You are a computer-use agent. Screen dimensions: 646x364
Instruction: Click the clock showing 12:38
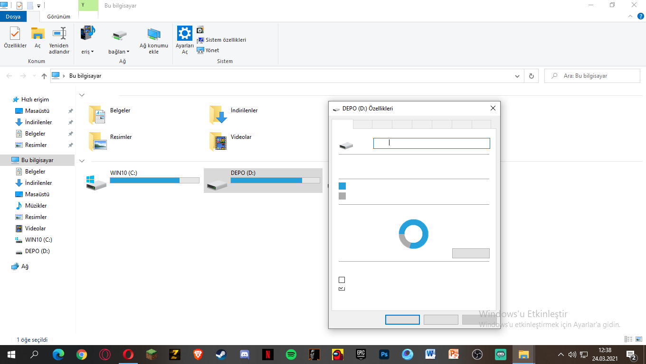tap(605, 350)
